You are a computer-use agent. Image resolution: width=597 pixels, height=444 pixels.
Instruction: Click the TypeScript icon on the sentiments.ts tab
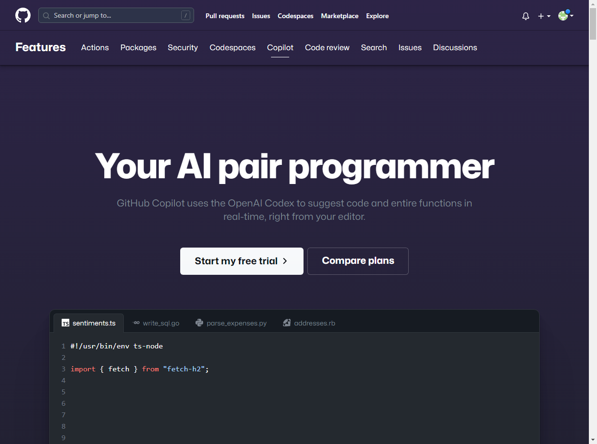[x=65, y=323]
